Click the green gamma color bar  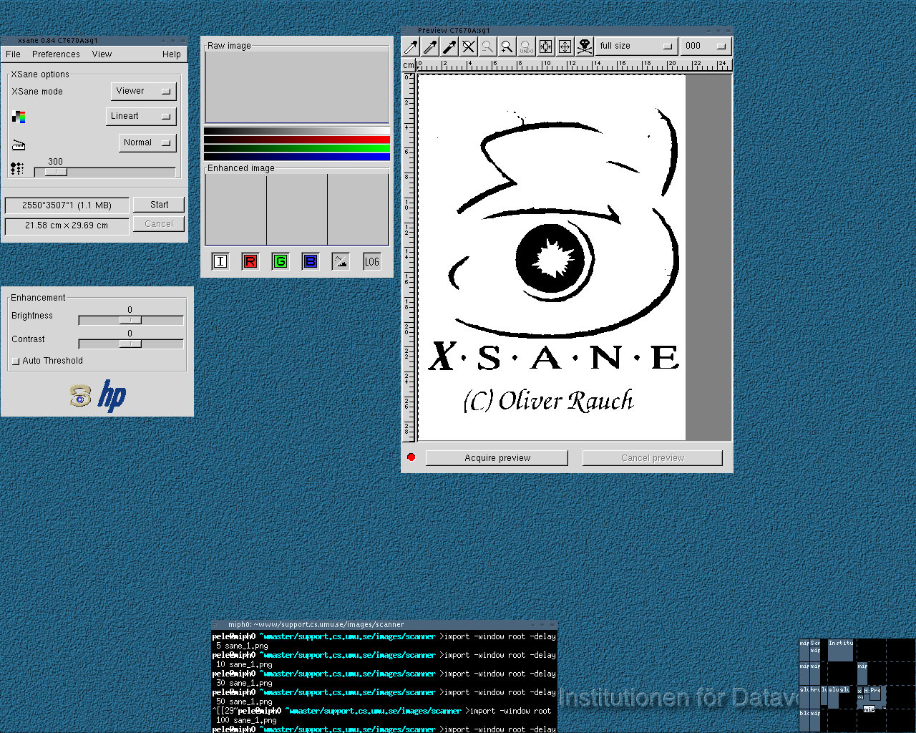(297, 148)
